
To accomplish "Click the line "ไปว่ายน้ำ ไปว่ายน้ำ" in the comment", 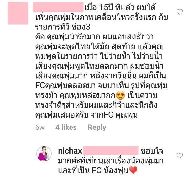I will coord(131,56).
